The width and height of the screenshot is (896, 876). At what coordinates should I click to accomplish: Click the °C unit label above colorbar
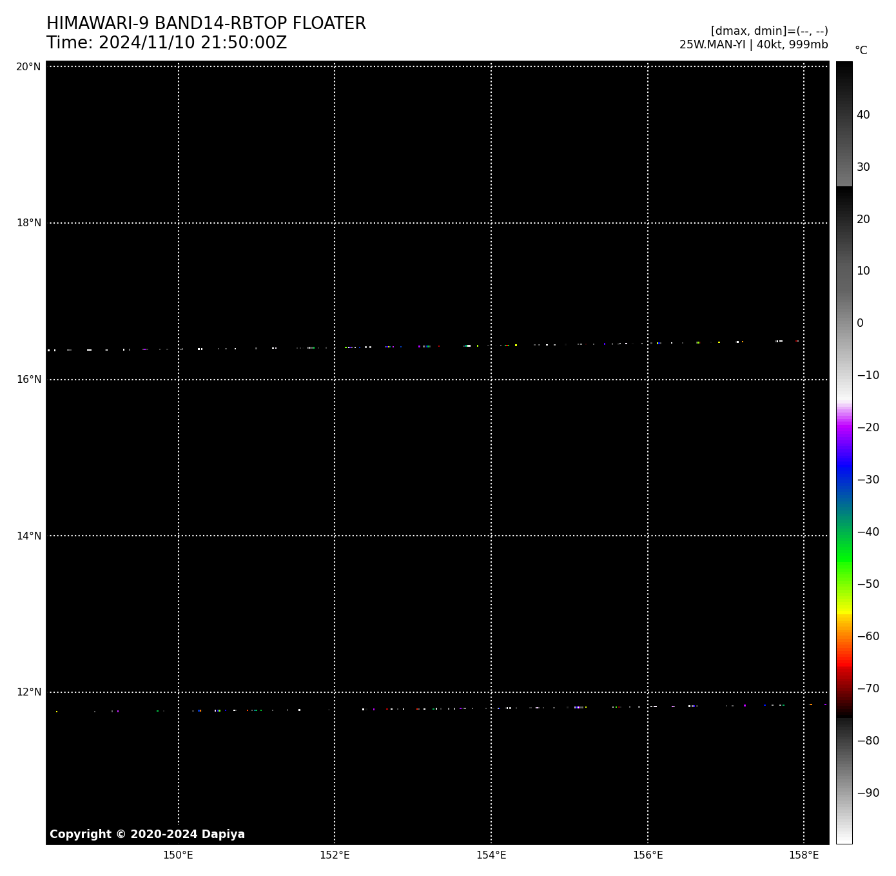tap(861, 50)
